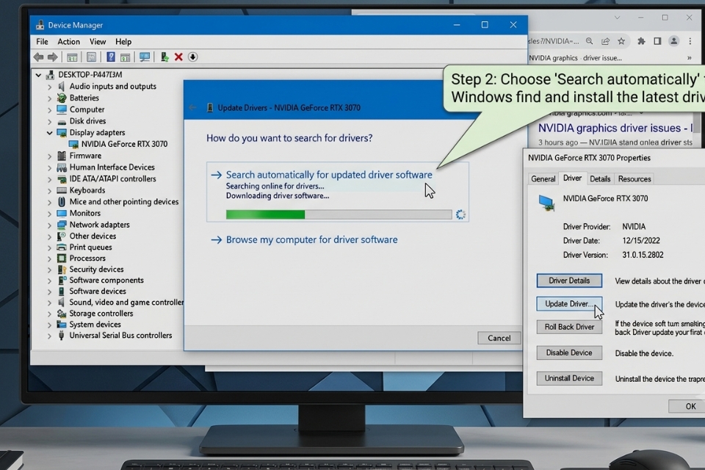Image resolution: width=705 pixels, height=470 pixels.
Task: Click the Driver Details button
Action: coord(569,281)
